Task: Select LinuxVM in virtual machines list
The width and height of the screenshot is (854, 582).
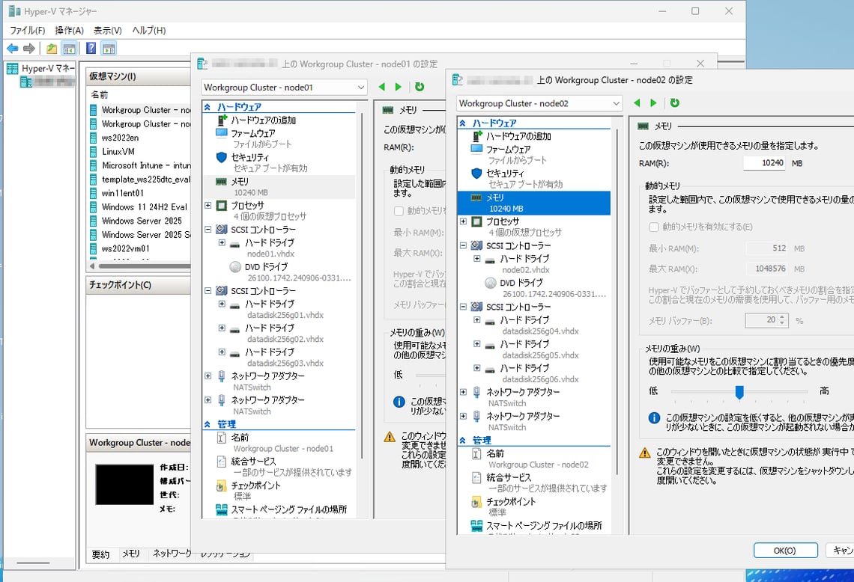Action: tap(118, 152)
